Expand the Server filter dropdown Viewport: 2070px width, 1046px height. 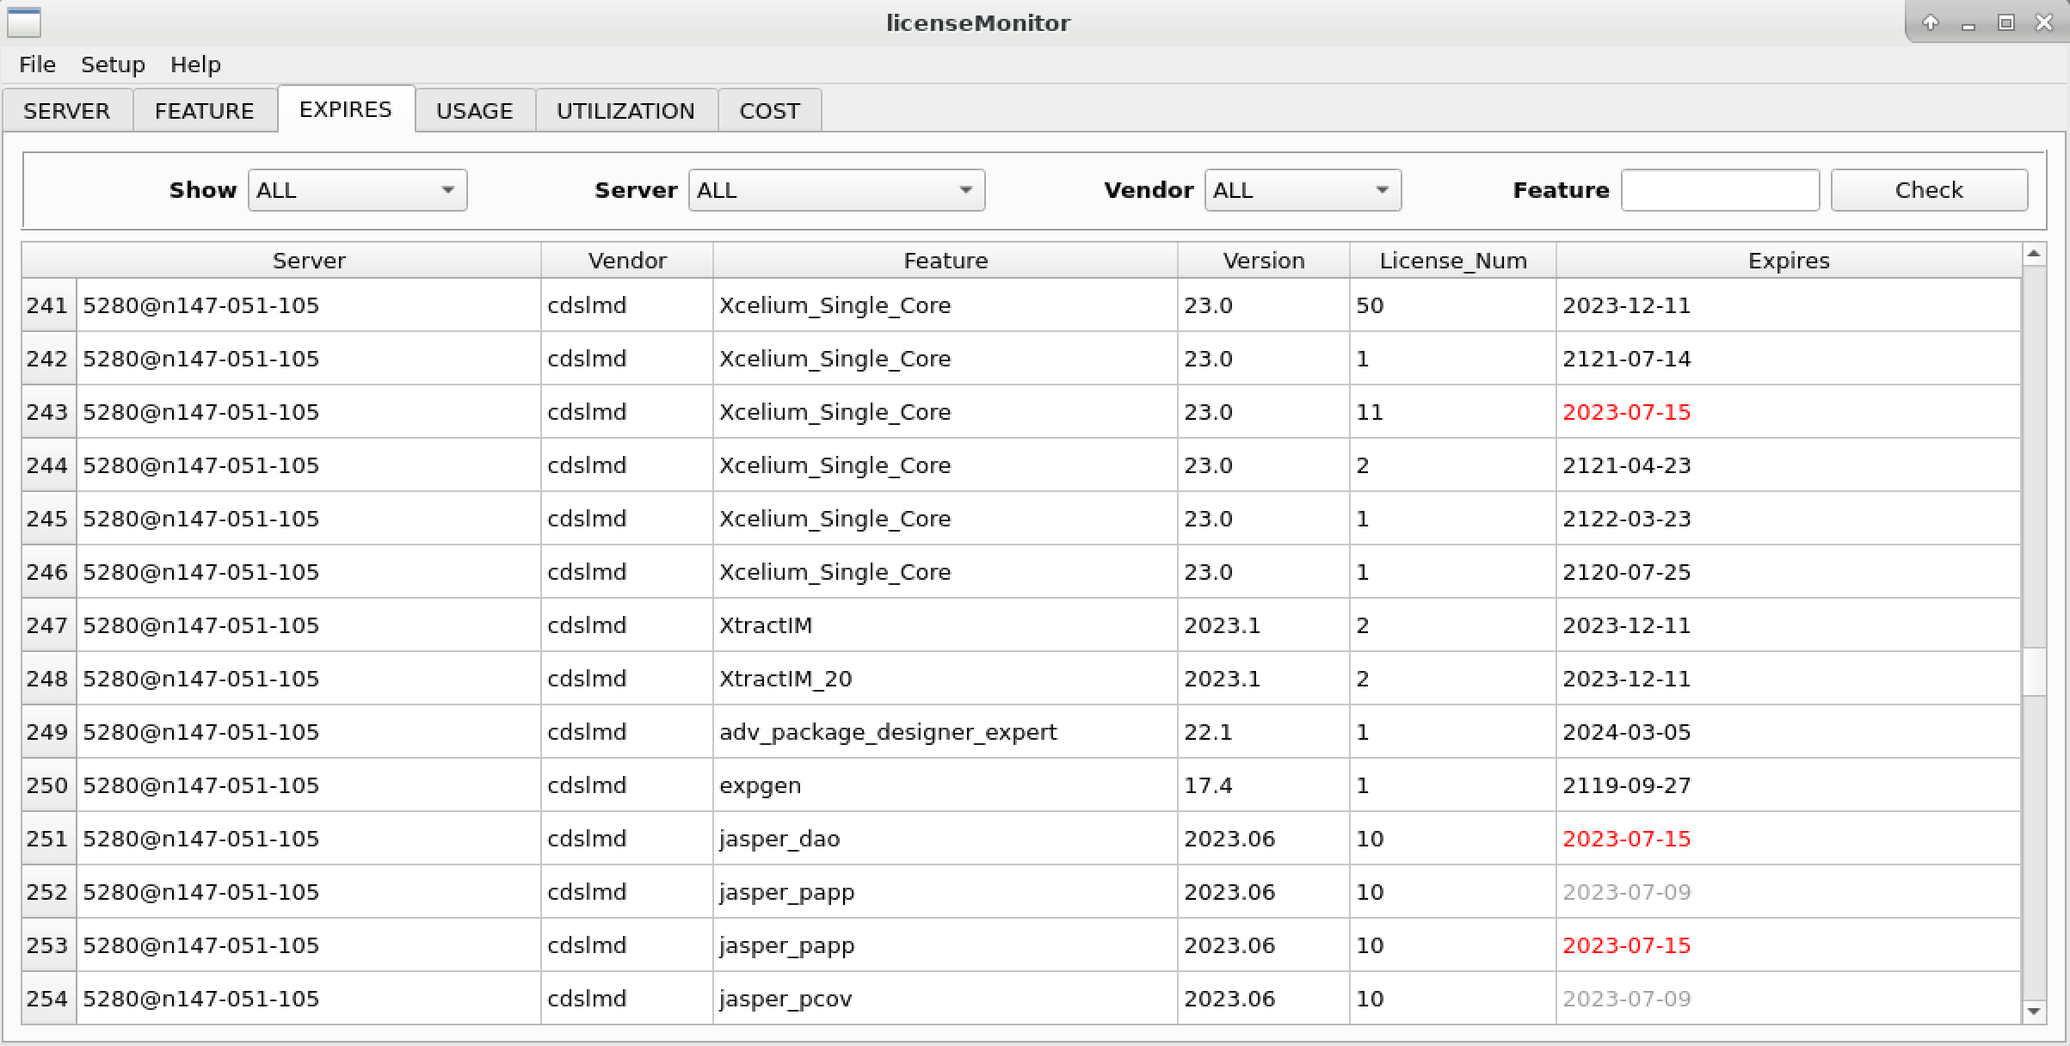pyautogui.click(x=836, y=190)
